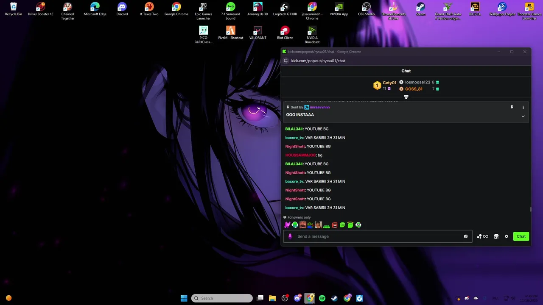The height and width of the screenshot is (305, 543).
Task: Expand the pinned message with the chevron
Action: (x=523, y=116)
